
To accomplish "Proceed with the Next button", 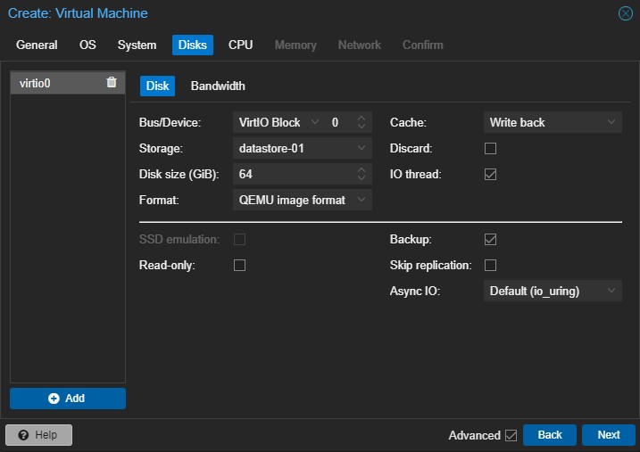I will (609, 435).
